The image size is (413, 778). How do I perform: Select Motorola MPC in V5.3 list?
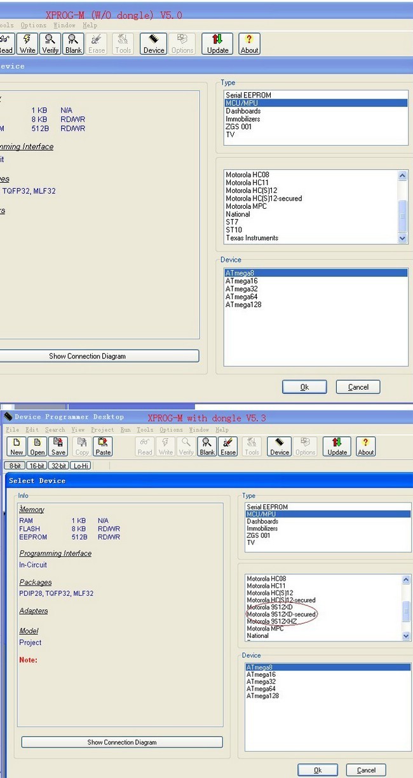[323, 628]
